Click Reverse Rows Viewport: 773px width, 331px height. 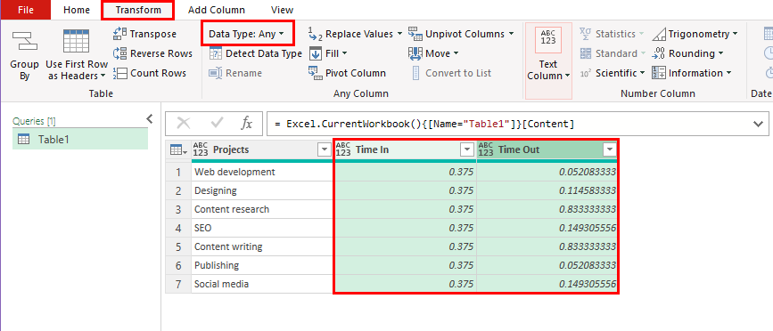(152, 53)
